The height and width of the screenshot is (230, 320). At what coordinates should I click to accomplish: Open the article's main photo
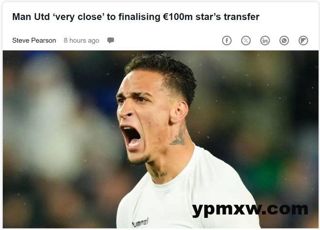160,139
